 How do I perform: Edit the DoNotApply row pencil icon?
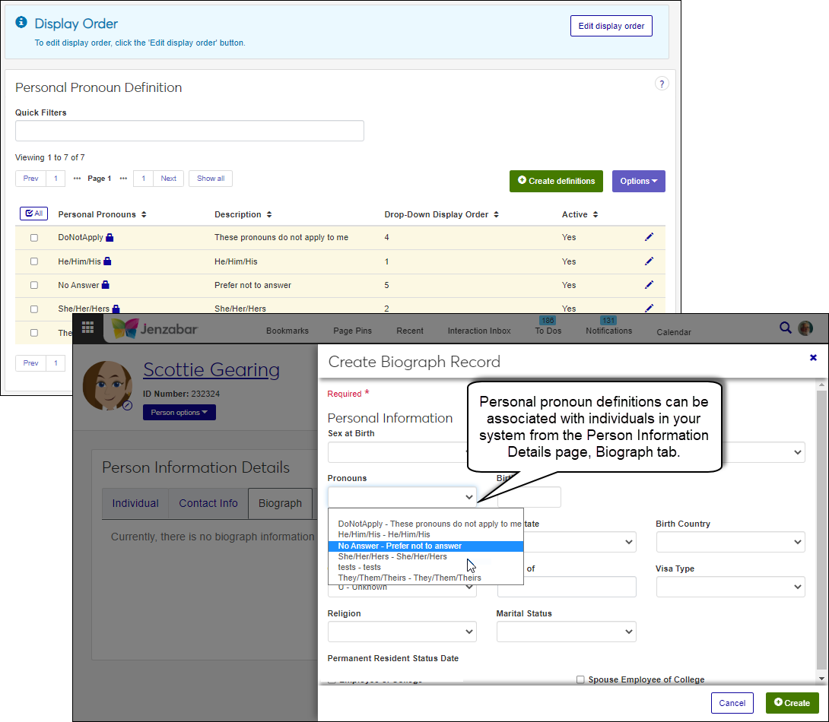pos(649,237)
